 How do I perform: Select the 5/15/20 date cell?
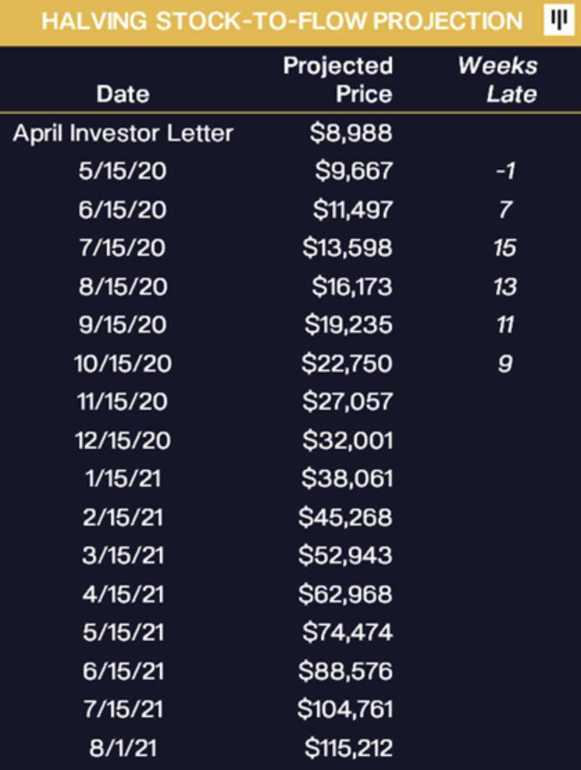tap(123, 171)
